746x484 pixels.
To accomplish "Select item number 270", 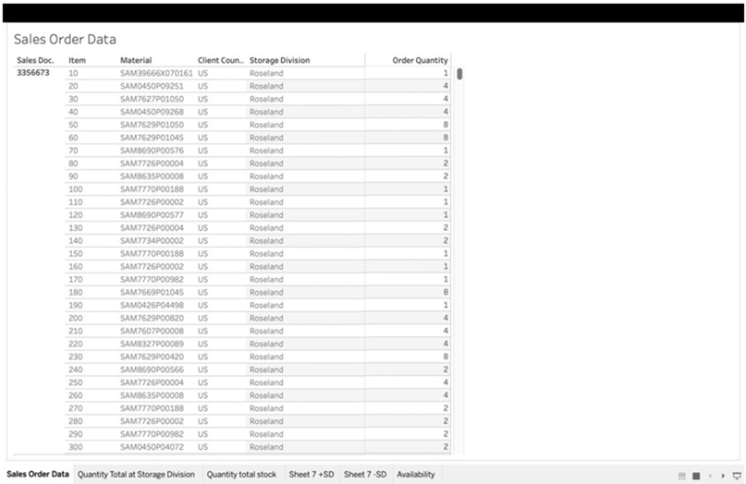I will click(76, 408).
